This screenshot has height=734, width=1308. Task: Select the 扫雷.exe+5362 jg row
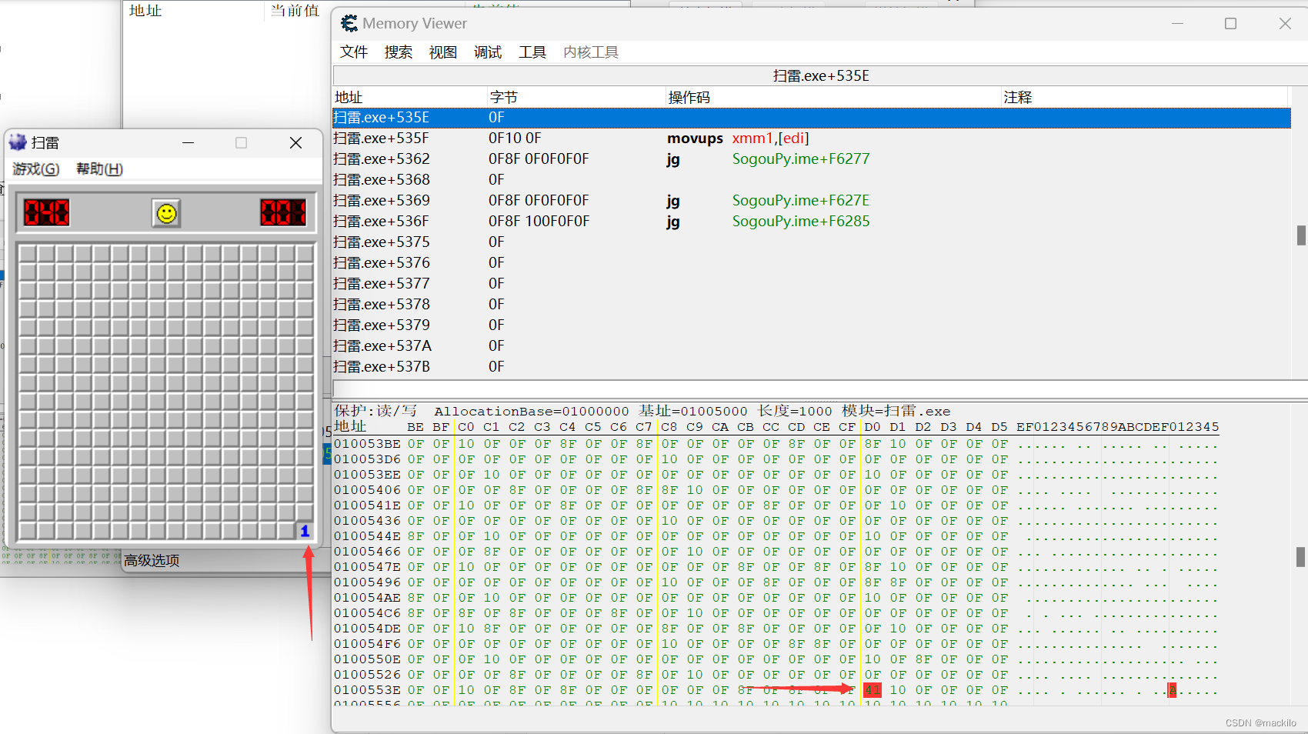click(x=812, y=159)
